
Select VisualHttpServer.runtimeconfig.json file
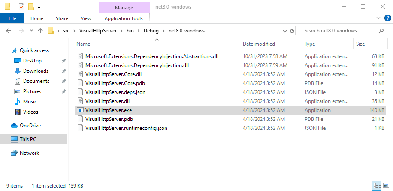click(x=126, y=128)
